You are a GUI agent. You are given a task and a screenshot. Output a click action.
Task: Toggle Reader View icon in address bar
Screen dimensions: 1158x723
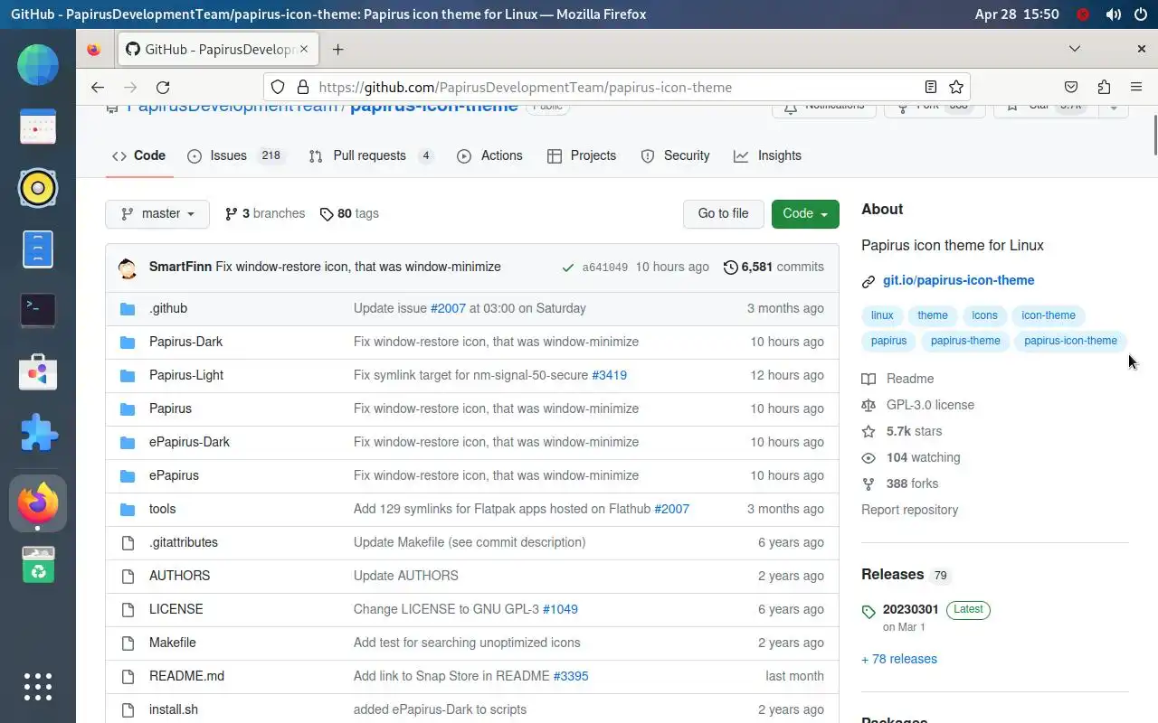930,88
